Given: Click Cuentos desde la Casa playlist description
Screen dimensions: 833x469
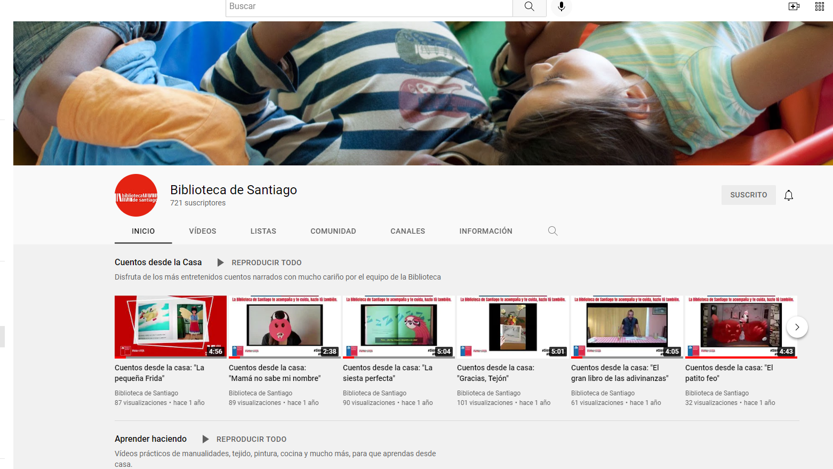Looking at the screenshot, I should click(x=278, y=277).
